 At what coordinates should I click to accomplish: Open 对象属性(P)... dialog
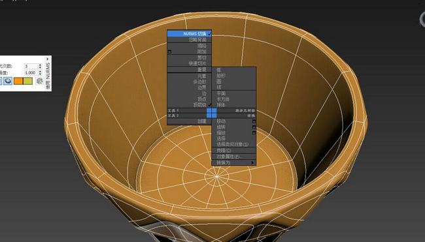(x=233, y=157)
